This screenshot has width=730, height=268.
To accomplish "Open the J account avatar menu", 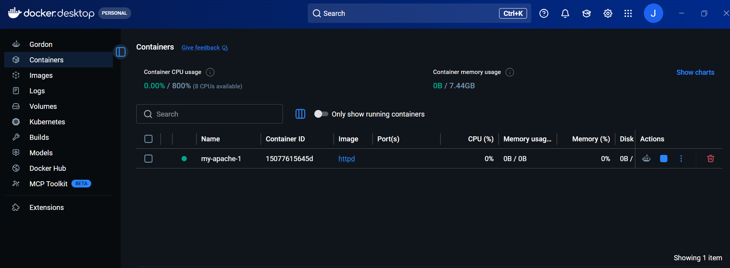I will click(x=653, y=13).
